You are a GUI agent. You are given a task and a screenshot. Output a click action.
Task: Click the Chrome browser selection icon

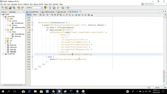pos(45,8)
